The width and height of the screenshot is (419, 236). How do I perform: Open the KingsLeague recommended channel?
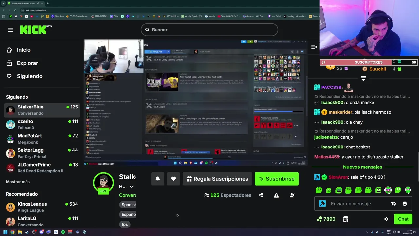coord(42,207)
